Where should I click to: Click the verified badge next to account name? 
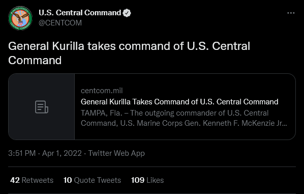pyautogui.click(x=127, y=13)
